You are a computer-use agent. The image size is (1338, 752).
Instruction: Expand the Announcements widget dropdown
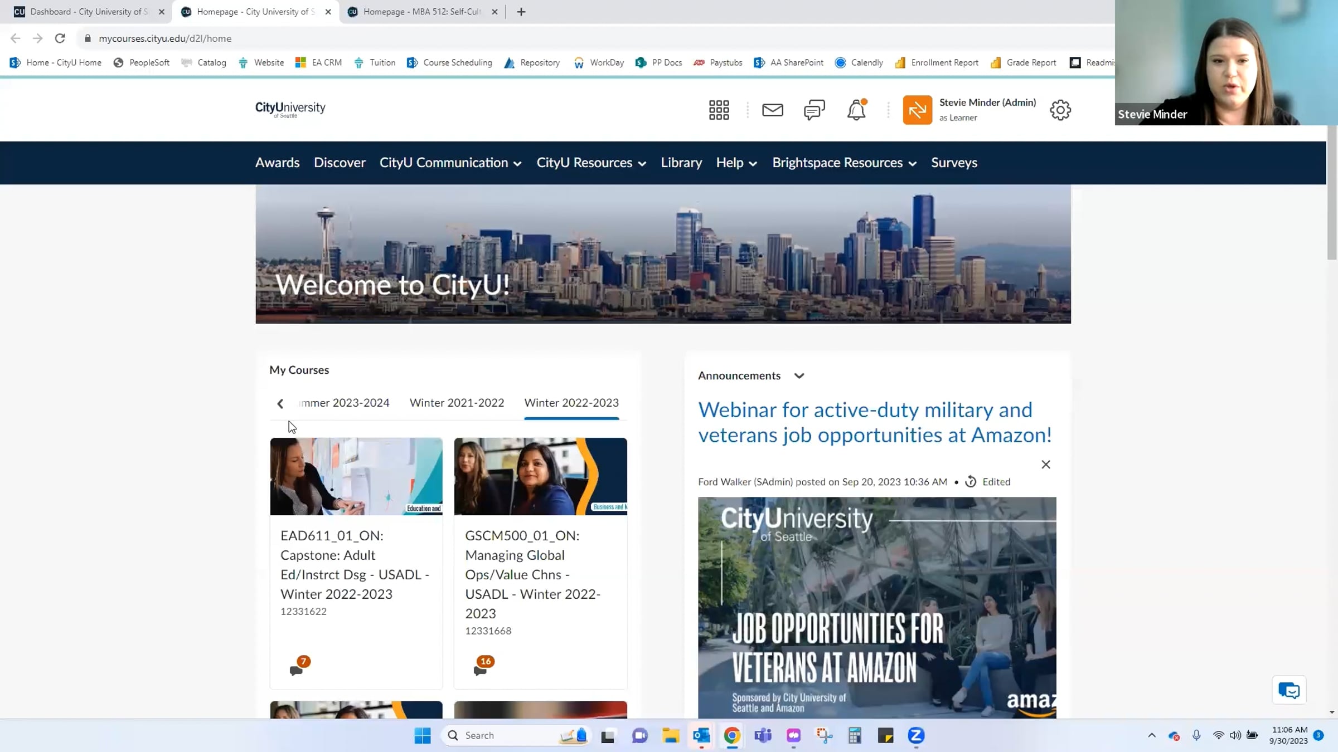pos(799,376)
